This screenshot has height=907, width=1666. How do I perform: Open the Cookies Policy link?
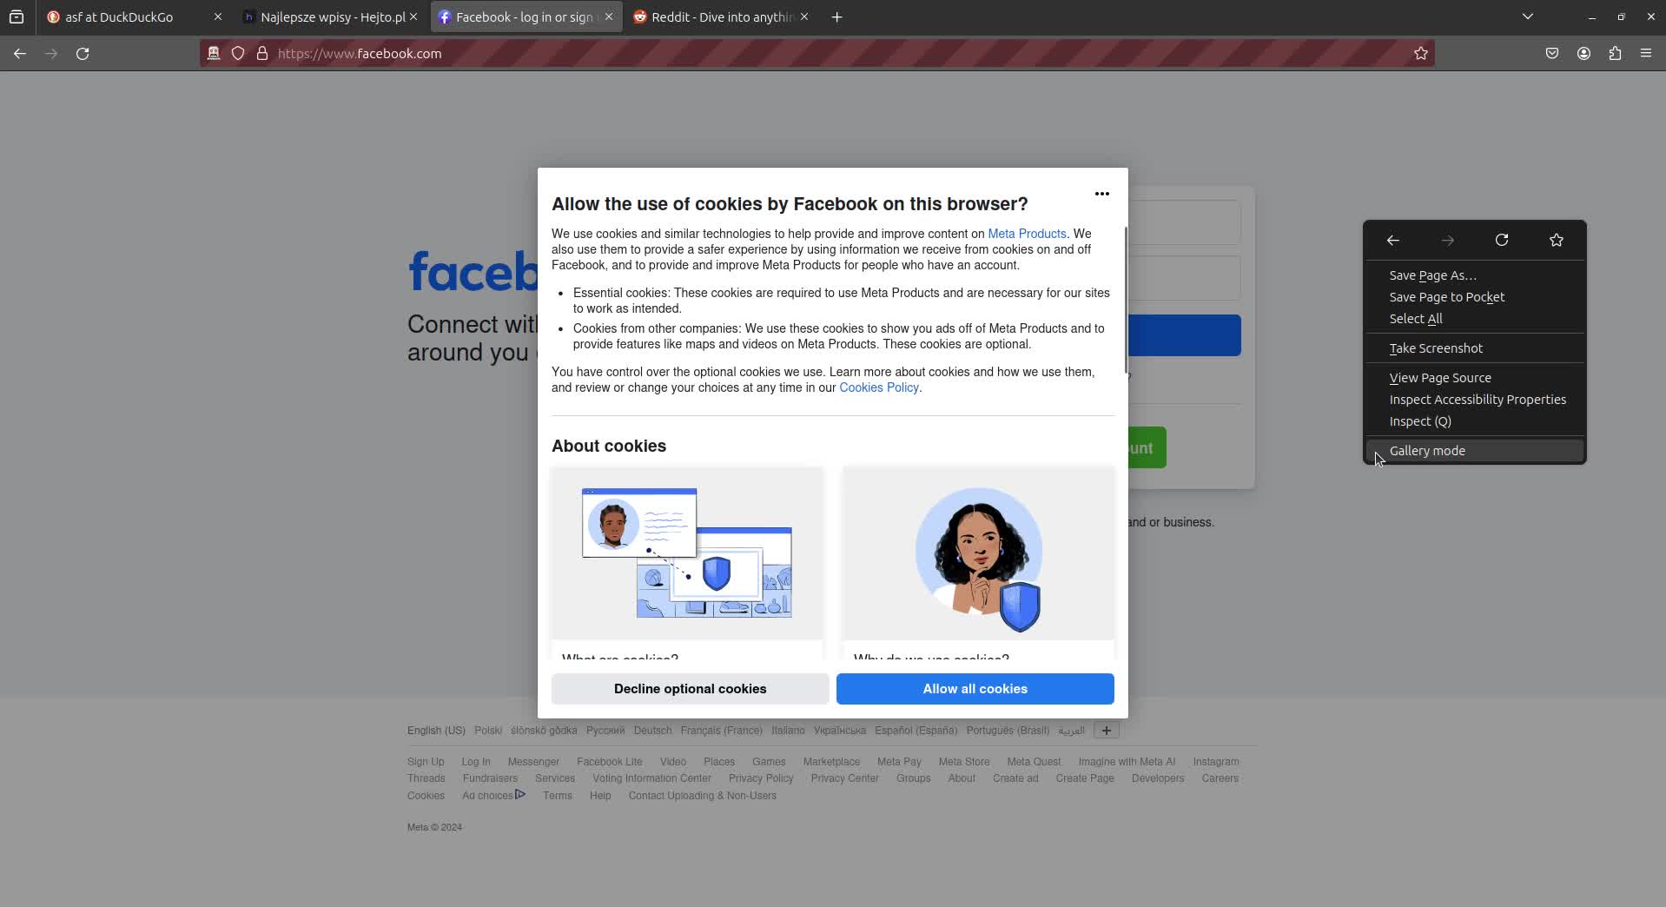(878, 387)
